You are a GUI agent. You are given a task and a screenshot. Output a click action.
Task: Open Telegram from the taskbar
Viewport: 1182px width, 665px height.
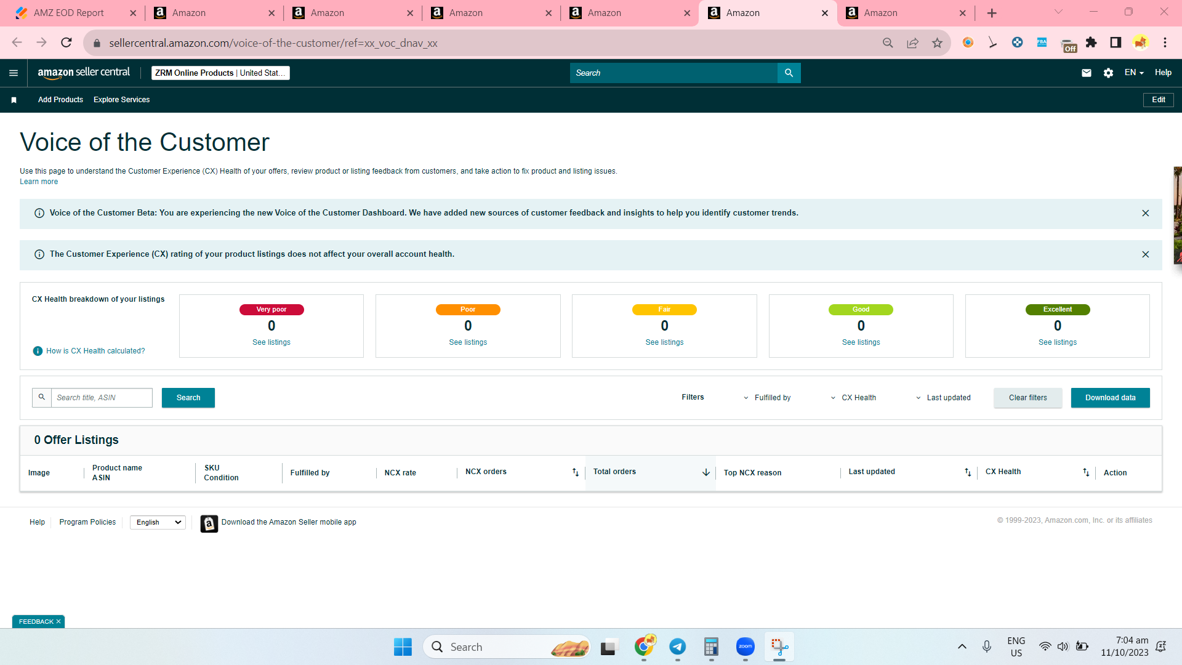677,647
